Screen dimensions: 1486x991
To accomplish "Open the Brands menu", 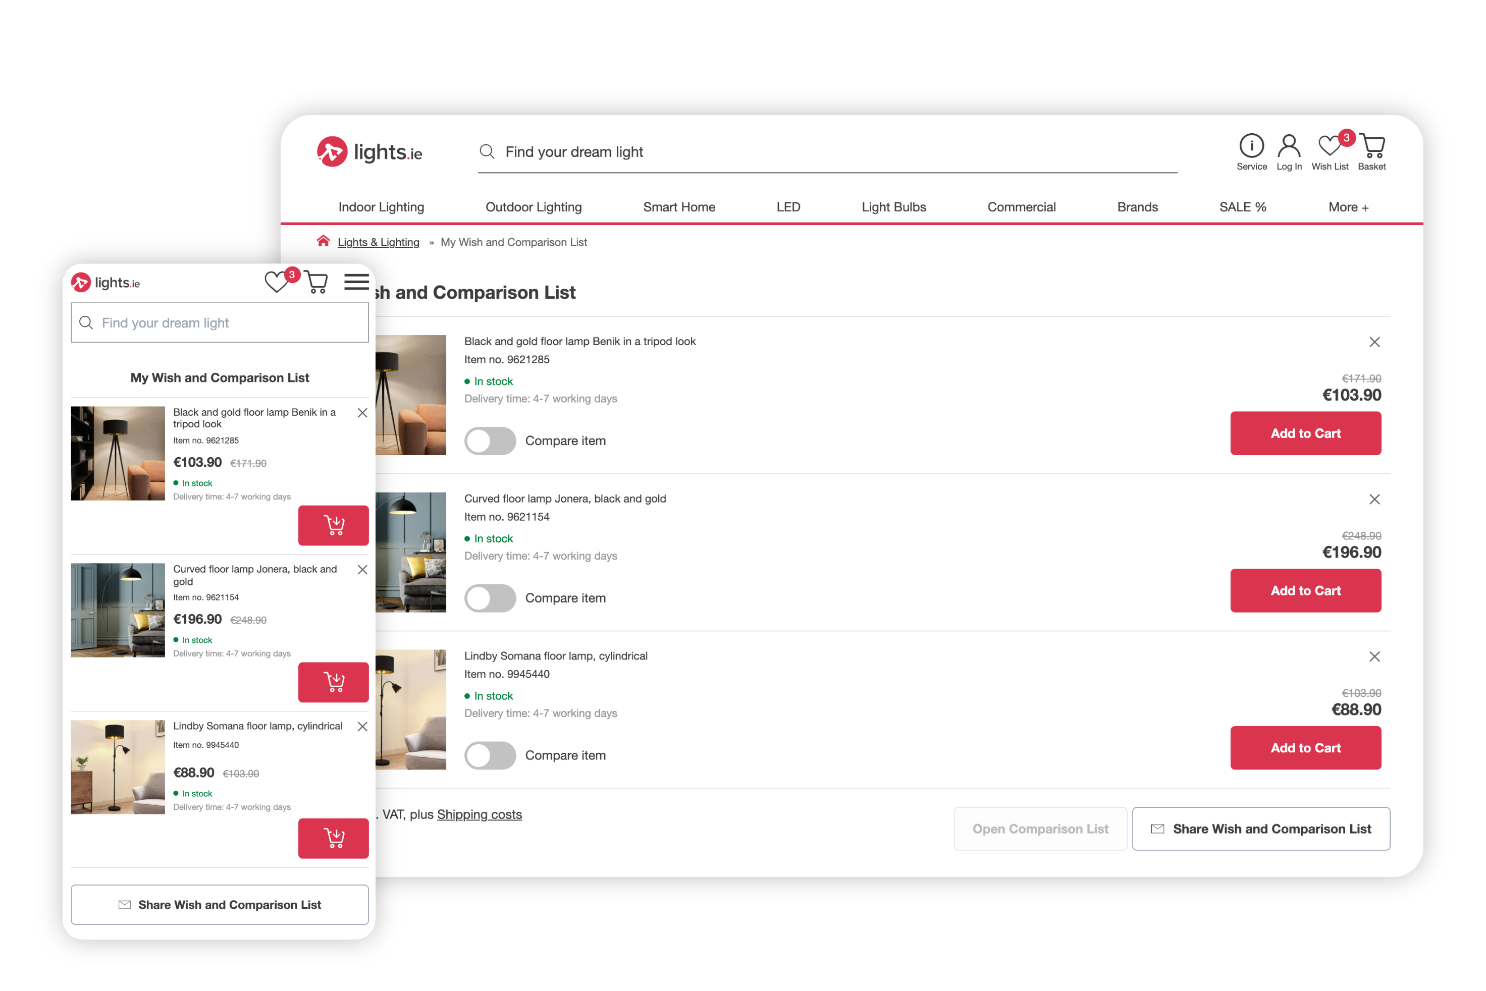I will point(1137,207).
